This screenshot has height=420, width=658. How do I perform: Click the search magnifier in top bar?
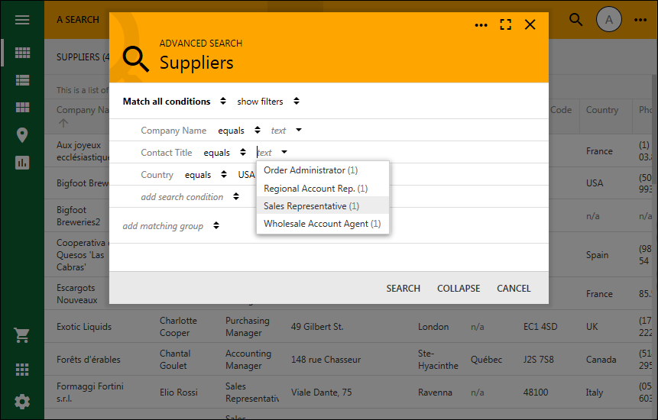575,19
